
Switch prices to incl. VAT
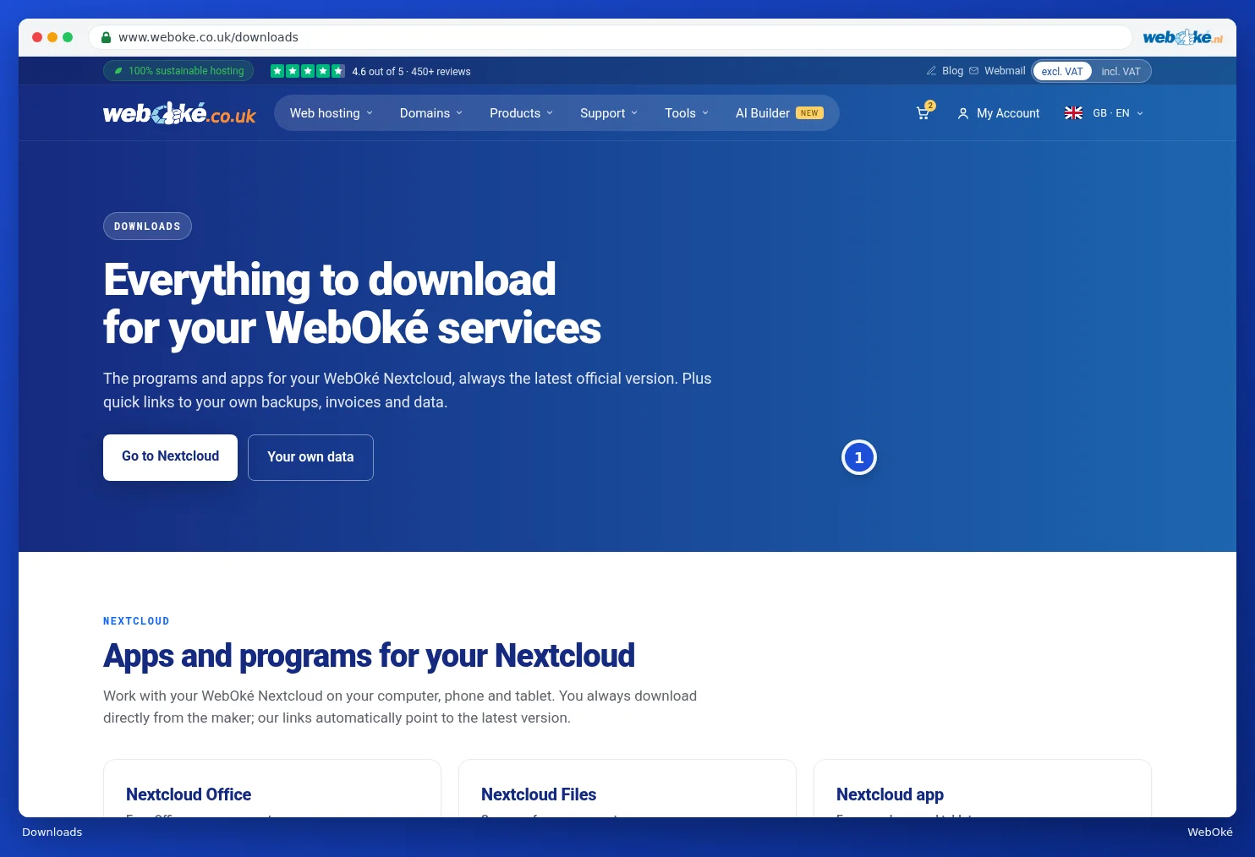tap(1121, 71)
